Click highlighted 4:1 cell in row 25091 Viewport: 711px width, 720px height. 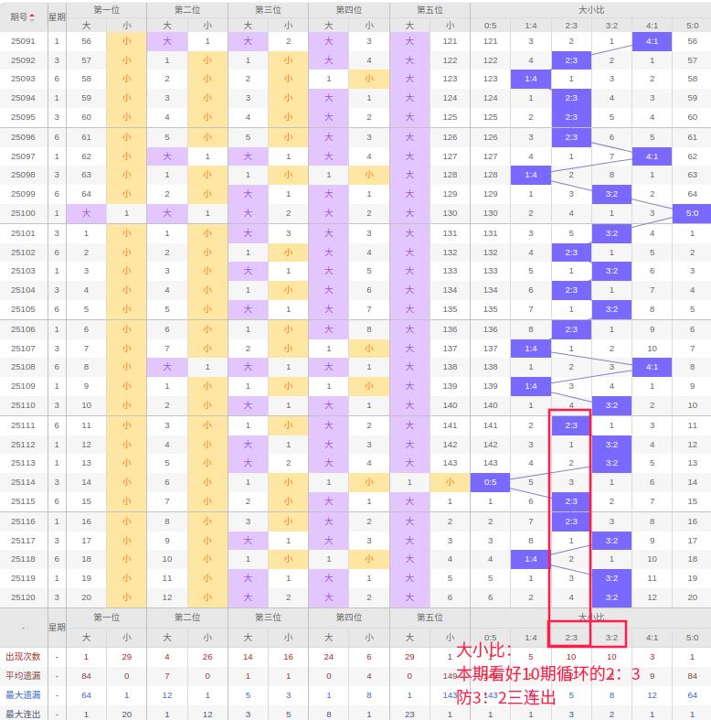click(652, 41)
